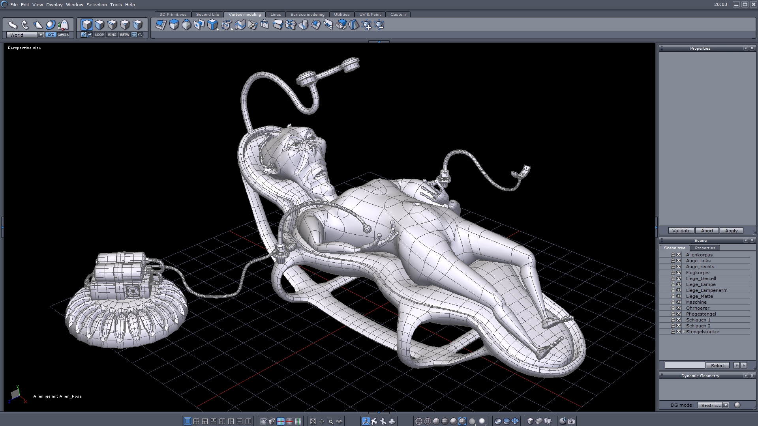This screenshot has height=426, width=758.
Task: Select single viewport layout icon in bottom bar
Action: (x=188, y=421)
